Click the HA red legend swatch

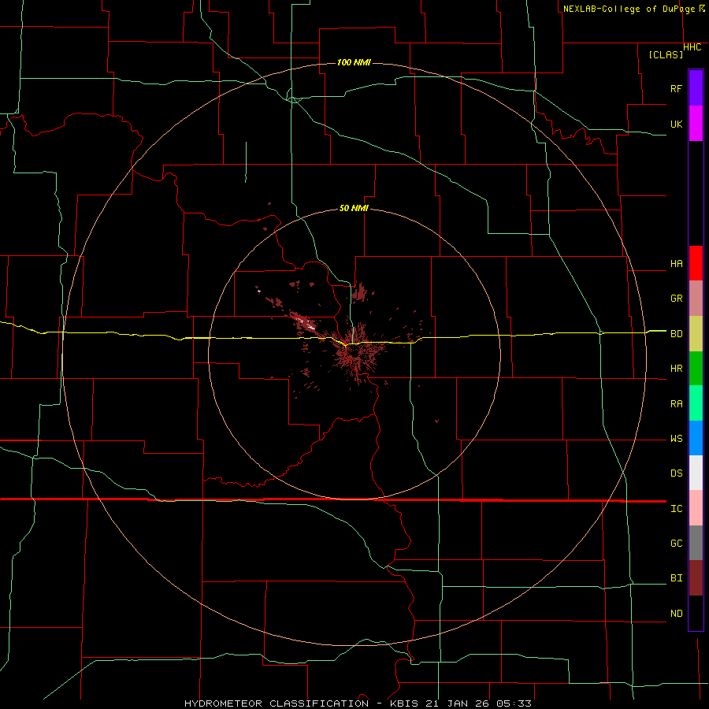696,263
